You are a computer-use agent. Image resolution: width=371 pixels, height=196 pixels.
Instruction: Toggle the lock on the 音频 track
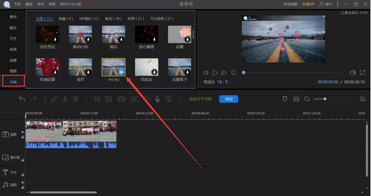click(23, 187)
